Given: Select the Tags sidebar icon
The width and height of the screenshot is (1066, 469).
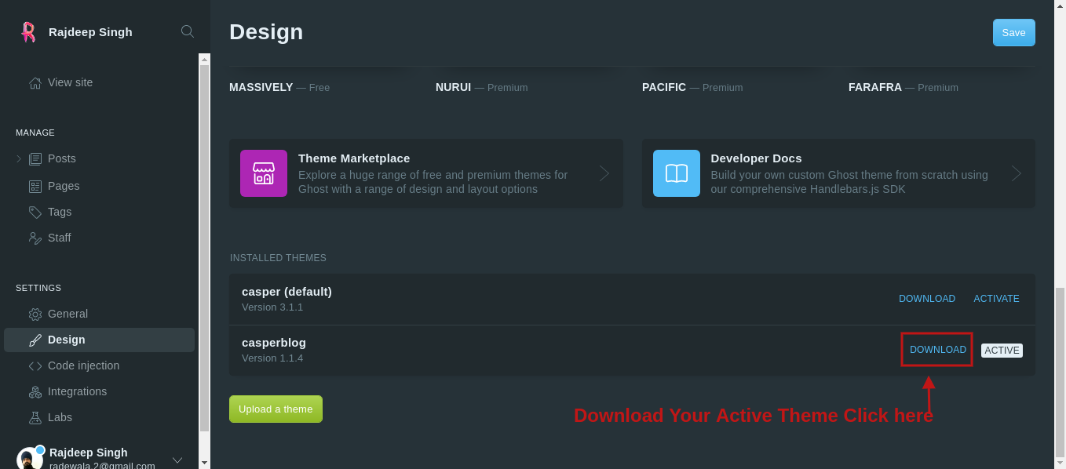Looking at the screenshot, I should coord(35,212).
